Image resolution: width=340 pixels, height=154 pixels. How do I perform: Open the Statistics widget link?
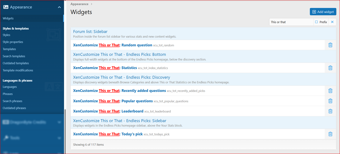point(105,68)
